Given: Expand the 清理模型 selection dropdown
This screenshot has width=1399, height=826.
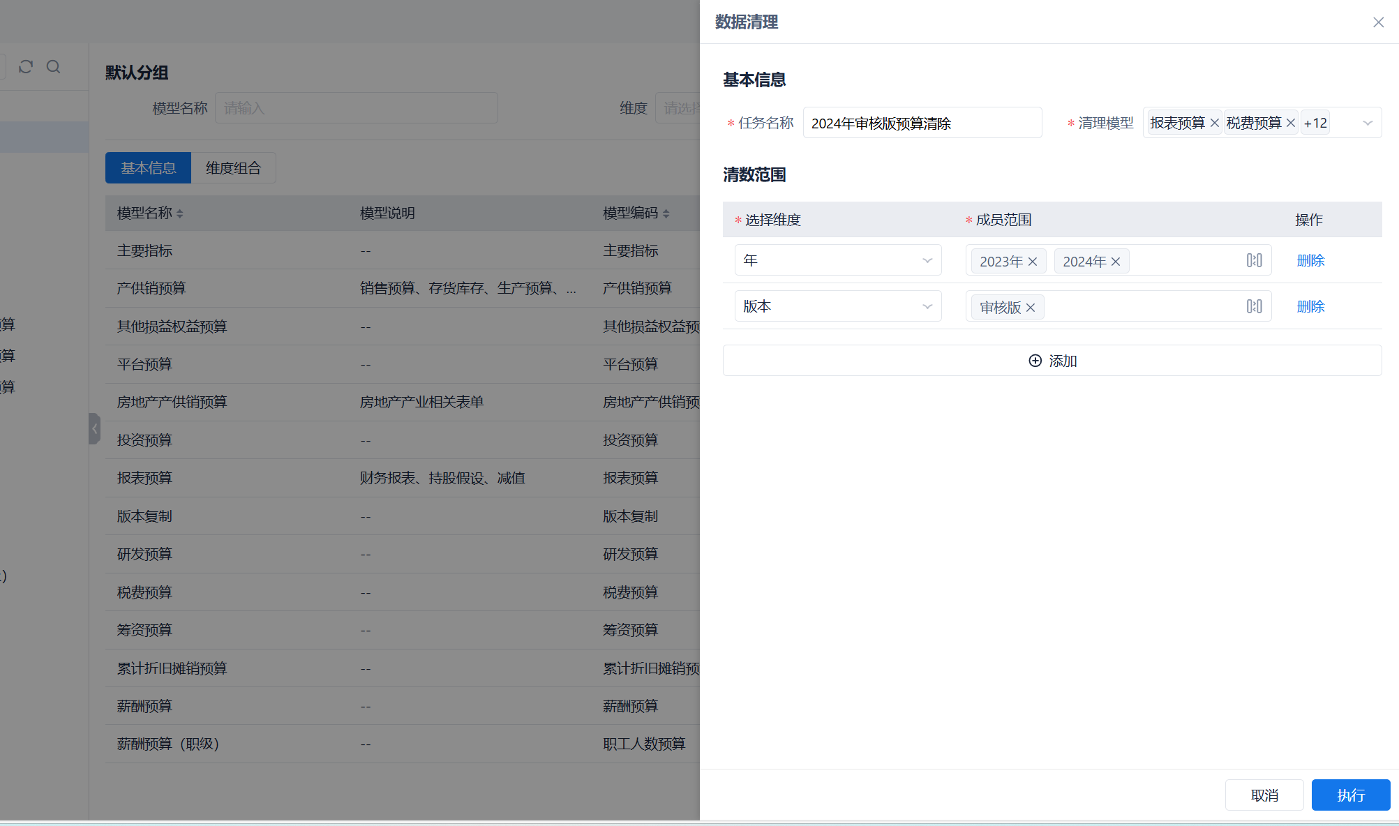Looking at the screenshot, I should point(1366,122).
